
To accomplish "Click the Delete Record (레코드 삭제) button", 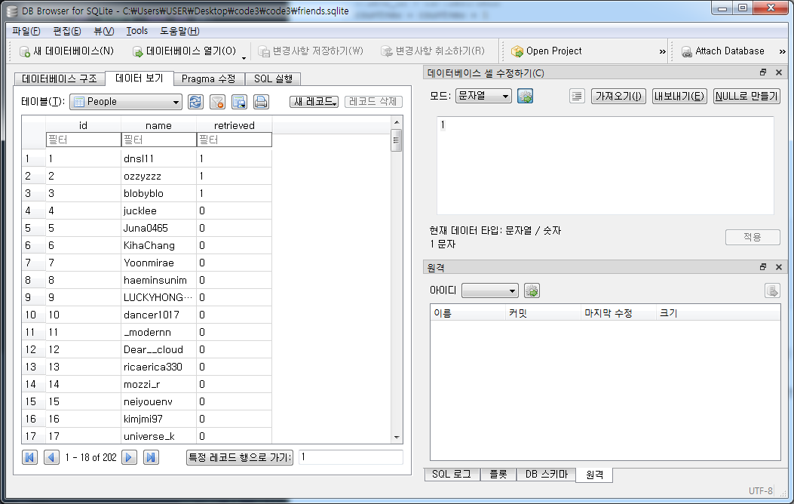I will point(373,102).
